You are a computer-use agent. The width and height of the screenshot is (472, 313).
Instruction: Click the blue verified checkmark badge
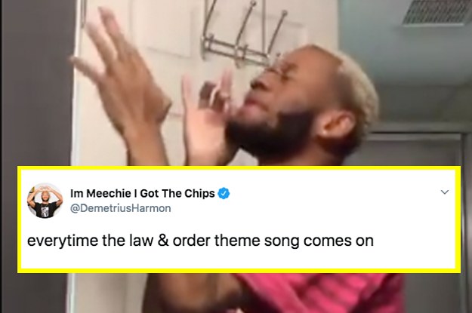tap(224, 193)
